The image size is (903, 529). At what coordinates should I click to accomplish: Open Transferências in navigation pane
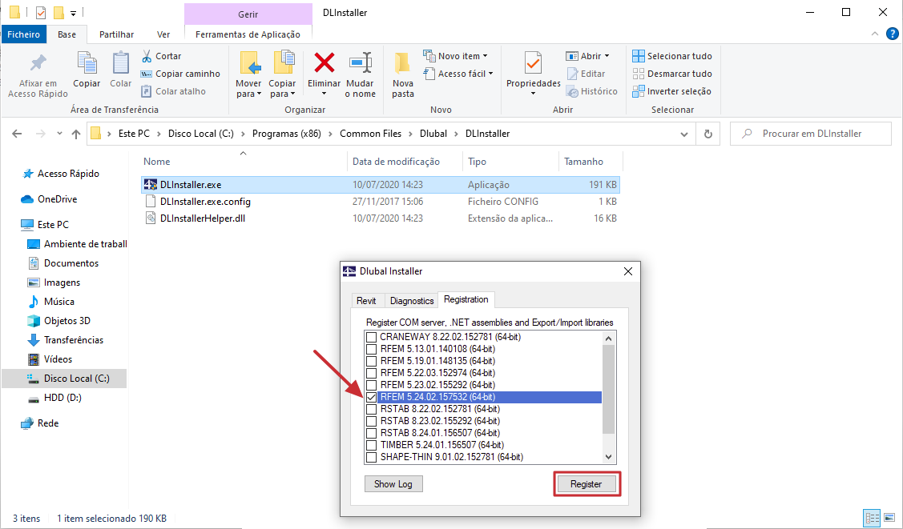pos(73,340)
